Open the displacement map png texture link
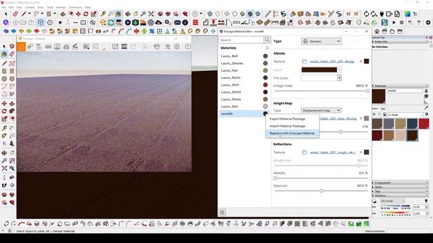 [x=338, y=119]
